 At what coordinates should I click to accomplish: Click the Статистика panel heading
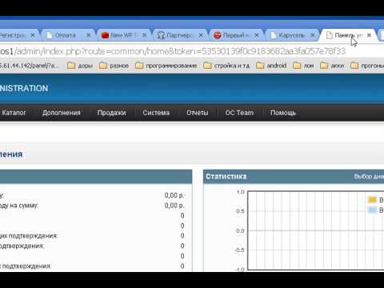tap(226, 177)
